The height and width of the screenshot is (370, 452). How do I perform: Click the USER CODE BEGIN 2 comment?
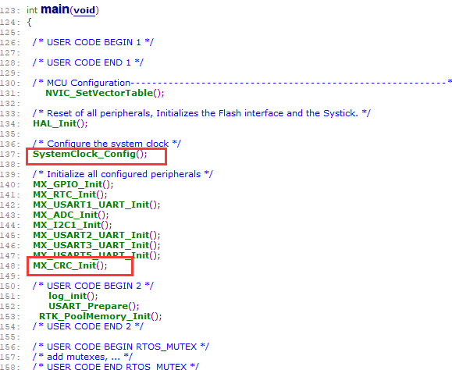click(x=93, y=286)
